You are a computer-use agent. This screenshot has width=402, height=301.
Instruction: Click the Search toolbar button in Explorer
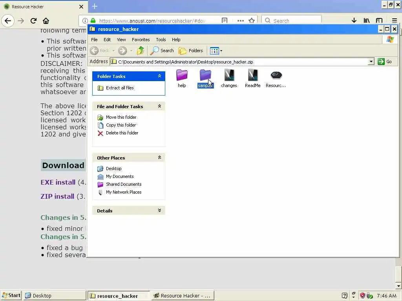pos(162,51)
